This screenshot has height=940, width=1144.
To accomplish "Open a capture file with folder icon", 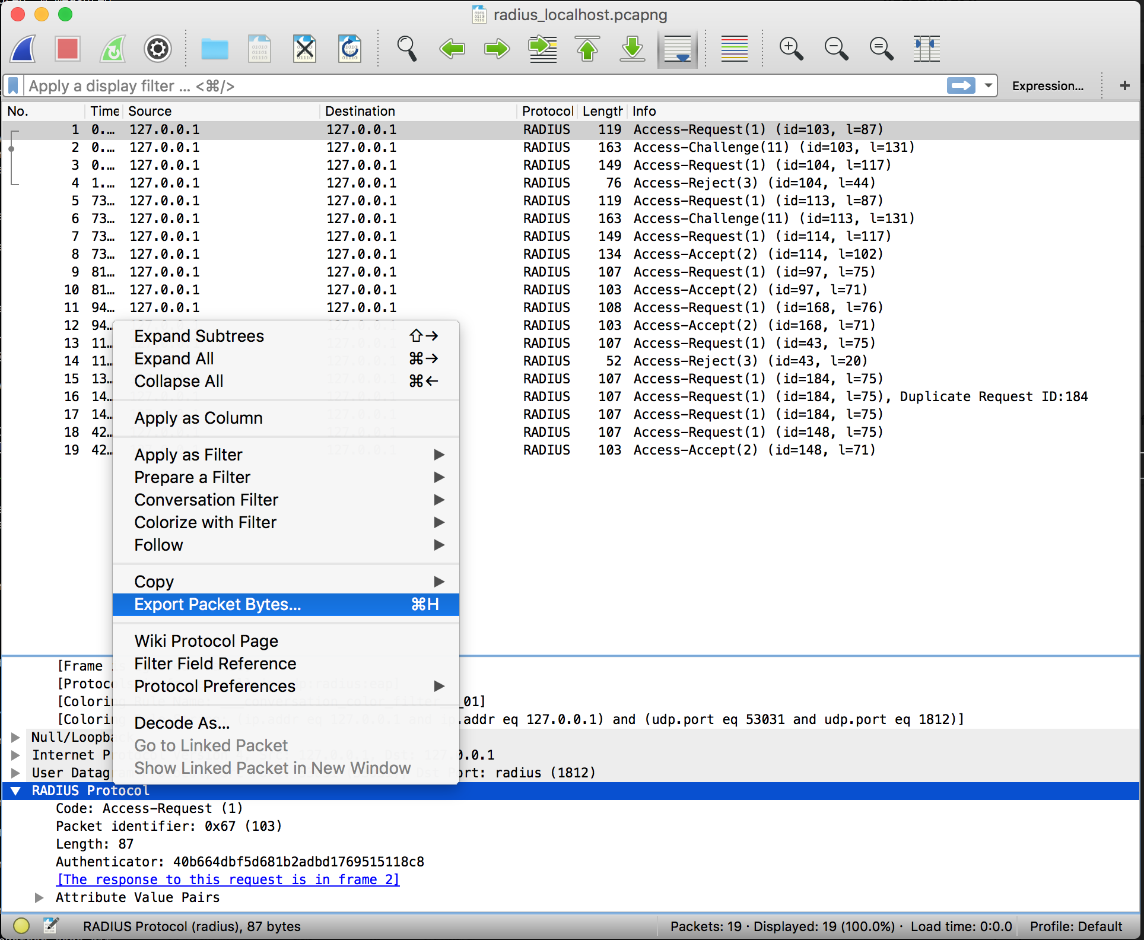I will (x=215, y=49).
